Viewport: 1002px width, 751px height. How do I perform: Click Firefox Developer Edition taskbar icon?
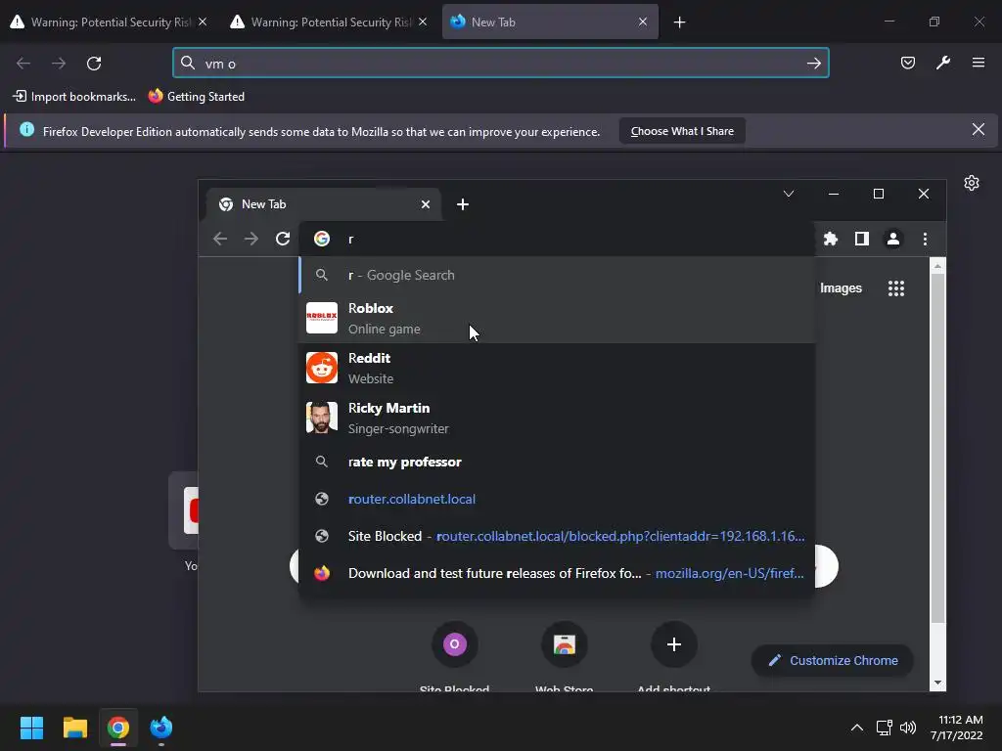161,728
